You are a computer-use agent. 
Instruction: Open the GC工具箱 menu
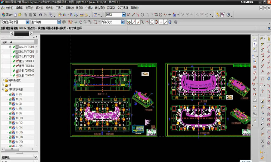click(x=123, y=8)
